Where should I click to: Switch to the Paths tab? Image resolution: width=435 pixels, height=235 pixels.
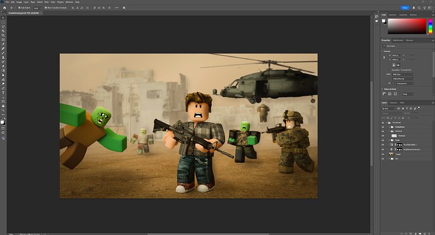(402, 103)
